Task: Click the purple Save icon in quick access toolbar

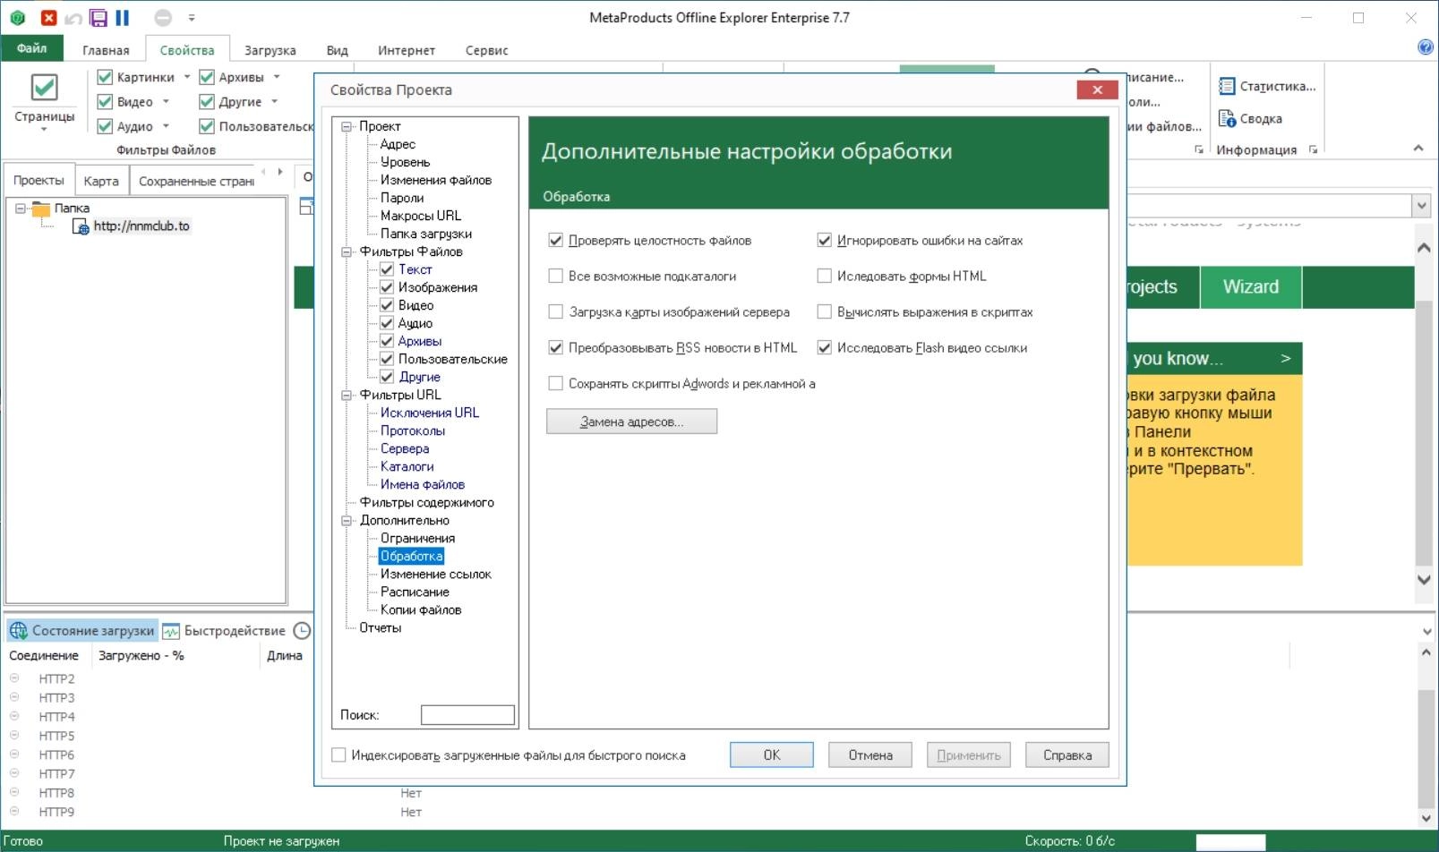Action: [x=99, y=18]
